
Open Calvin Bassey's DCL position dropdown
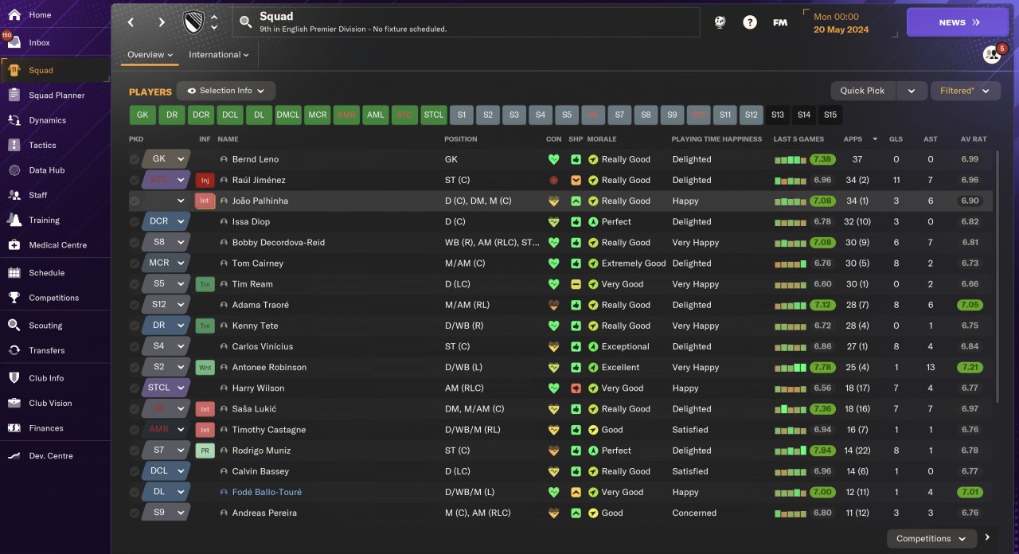tap(166, 471)
